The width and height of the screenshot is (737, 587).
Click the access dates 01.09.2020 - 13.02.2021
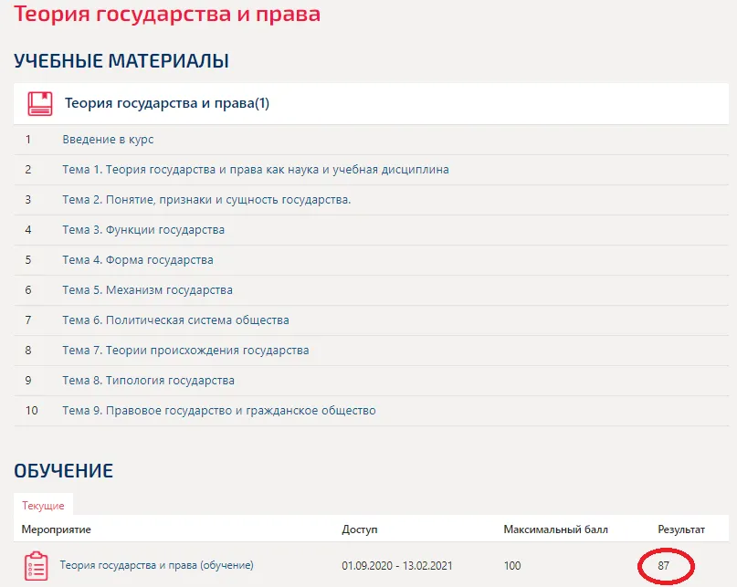(x=397, y=566)
